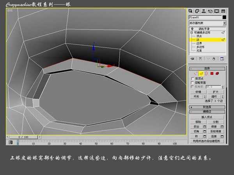This screenshot has width=234, height=175.
Task: Select the Border selection mode icon
Action: point(206,73)
